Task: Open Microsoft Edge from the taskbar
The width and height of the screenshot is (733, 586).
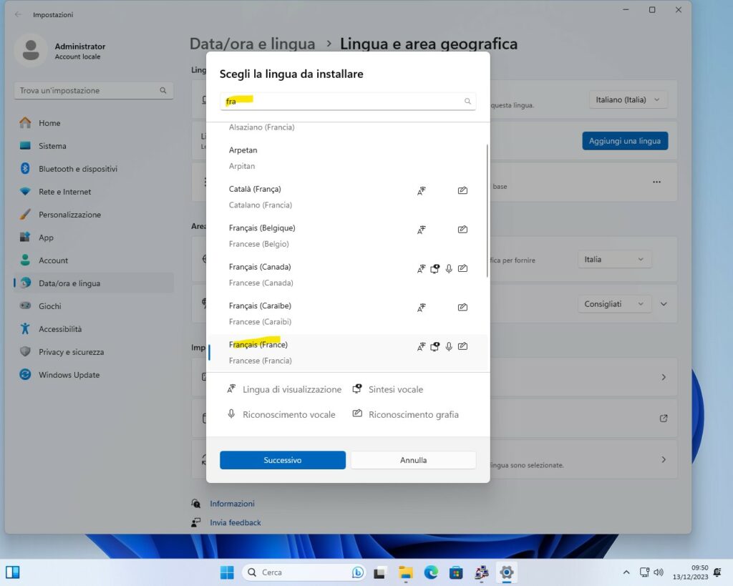Action: [431, 572]
